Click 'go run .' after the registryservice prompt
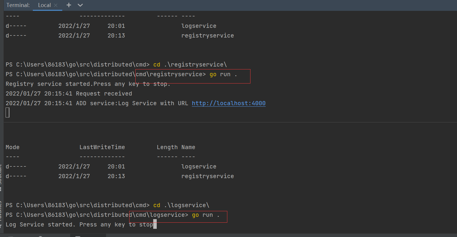 [x=223, y=74]
